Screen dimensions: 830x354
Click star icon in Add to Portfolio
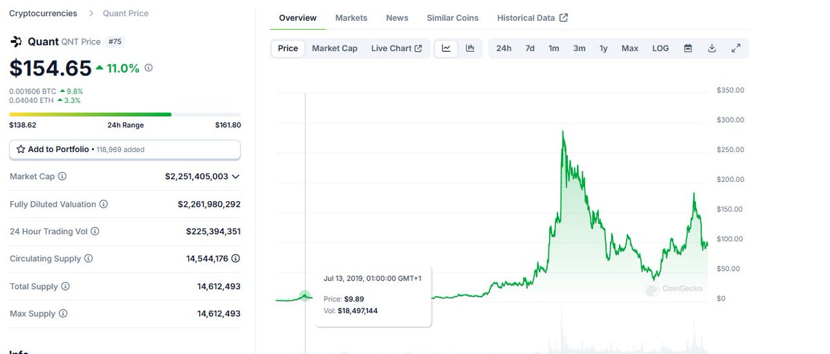[x=21, y=149]
